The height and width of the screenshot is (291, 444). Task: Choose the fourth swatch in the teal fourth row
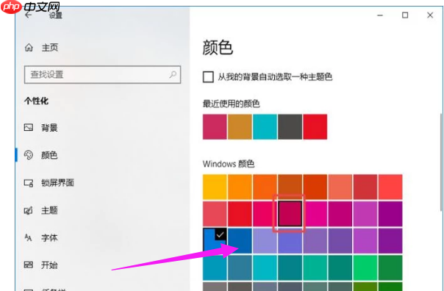pos(290,267)
